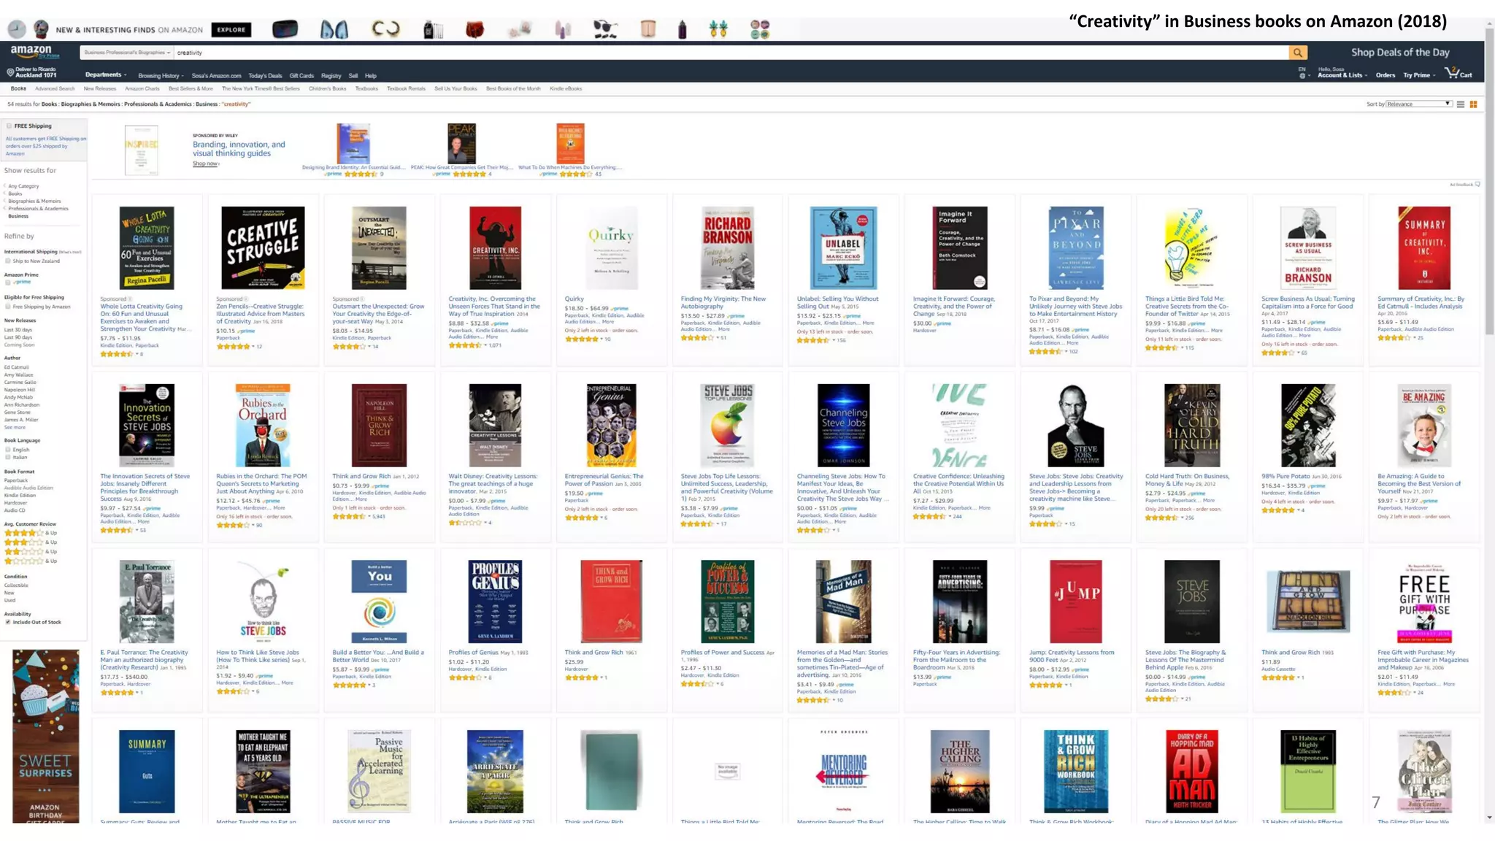Click the blue agate bookends icon in the banner
Image resolution: width=1495 pixels, height=841 pixels.
pyautogui.click(x=334, y=30)
